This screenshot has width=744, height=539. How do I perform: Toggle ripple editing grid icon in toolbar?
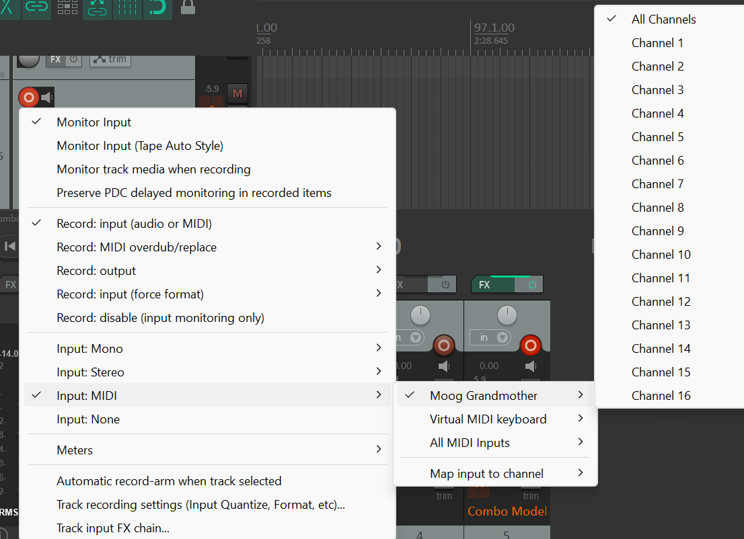point(67,8)
